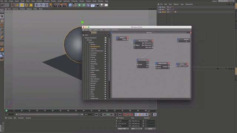The height and width of the screenshot is (133, 237).
Task: Go to start of animation
Action: tap(96, 115)
